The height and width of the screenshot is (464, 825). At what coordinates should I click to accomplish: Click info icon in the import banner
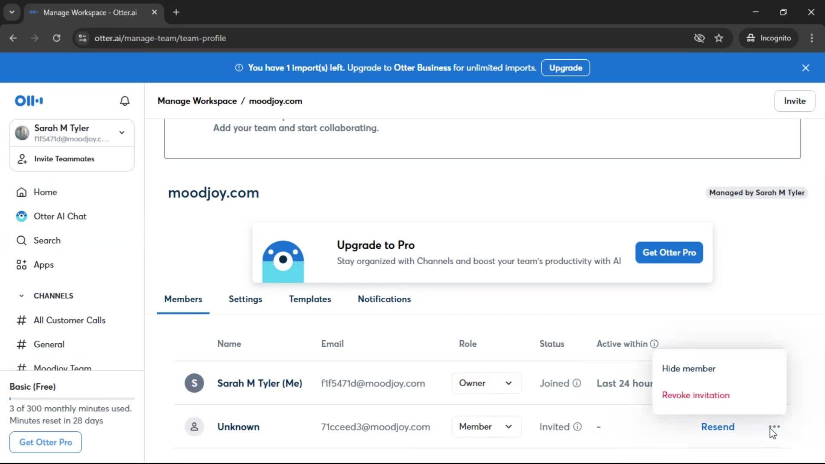(x=239, y=68)
